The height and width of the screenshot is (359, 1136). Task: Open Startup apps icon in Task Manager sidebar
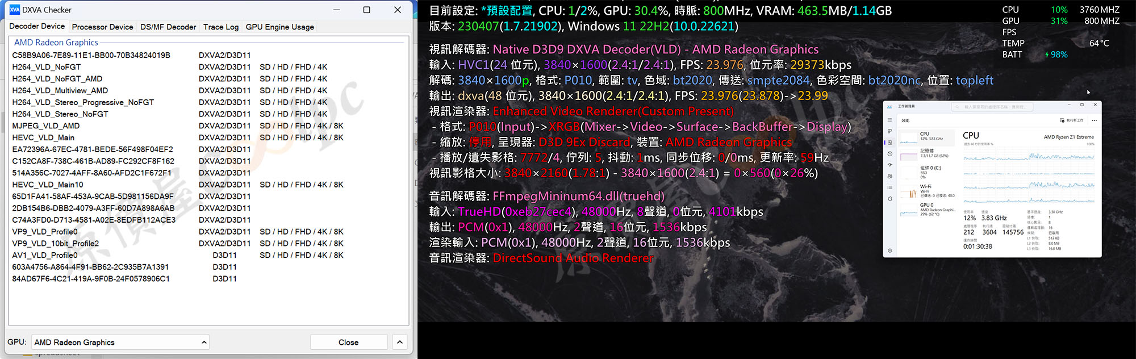tap(889, 165)
